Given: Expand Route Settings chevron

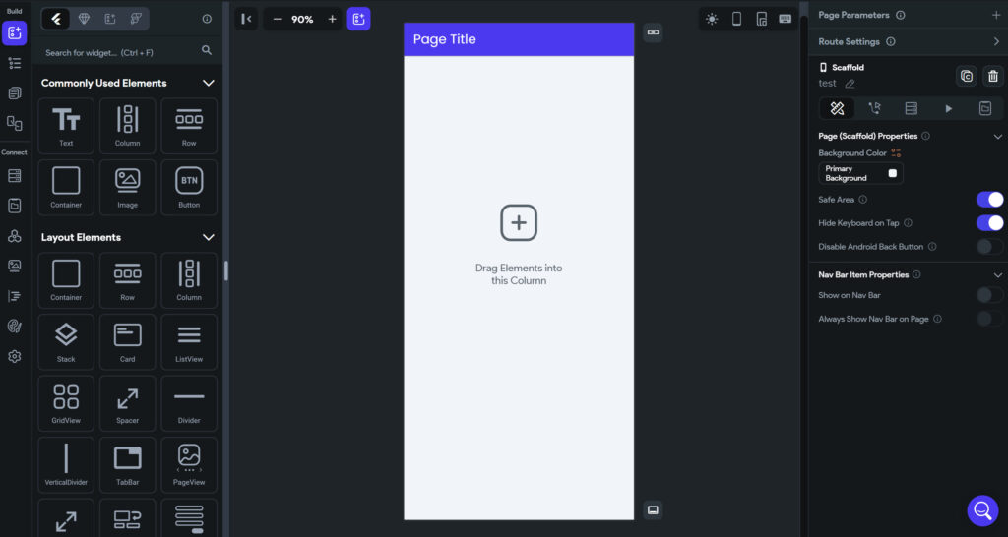Looking at the screenshot, I should click(x=996, y=41).
